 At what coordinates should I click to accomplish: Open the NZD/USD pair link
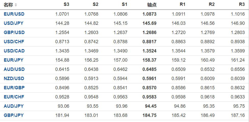(14, 79)
